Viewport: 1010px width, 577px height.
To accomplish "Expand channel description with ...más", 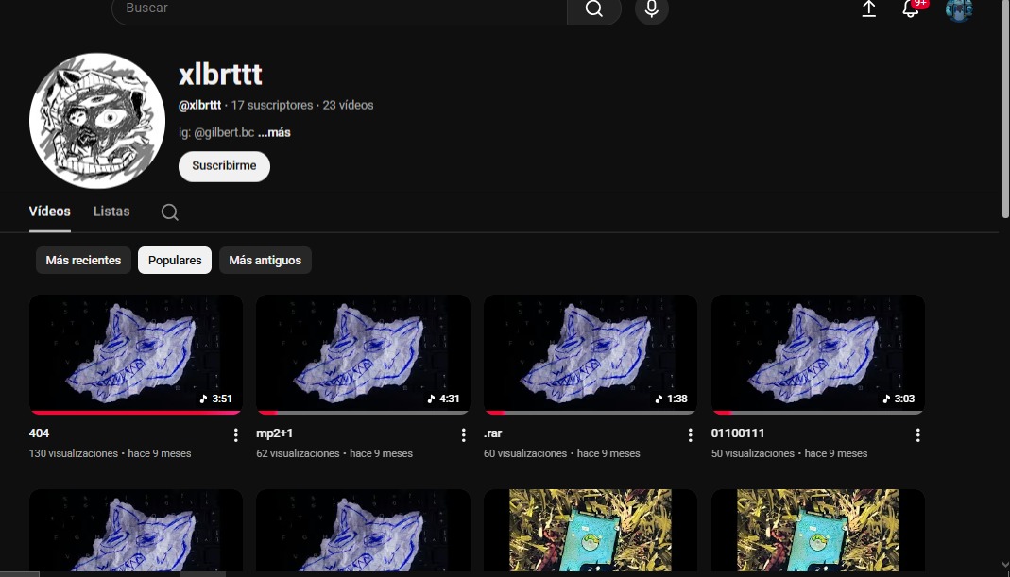I will point(274,132).
